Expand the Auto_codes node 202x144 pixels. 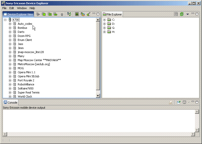10,24
